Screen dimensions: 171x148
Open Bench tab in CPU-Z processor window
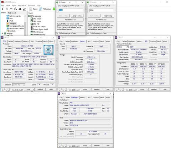[45, 41]
